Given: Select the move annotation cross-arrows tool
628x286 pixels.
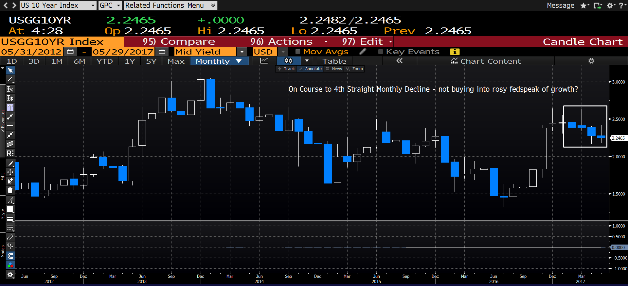Looking at the screenshot, I should click(10, 172).
